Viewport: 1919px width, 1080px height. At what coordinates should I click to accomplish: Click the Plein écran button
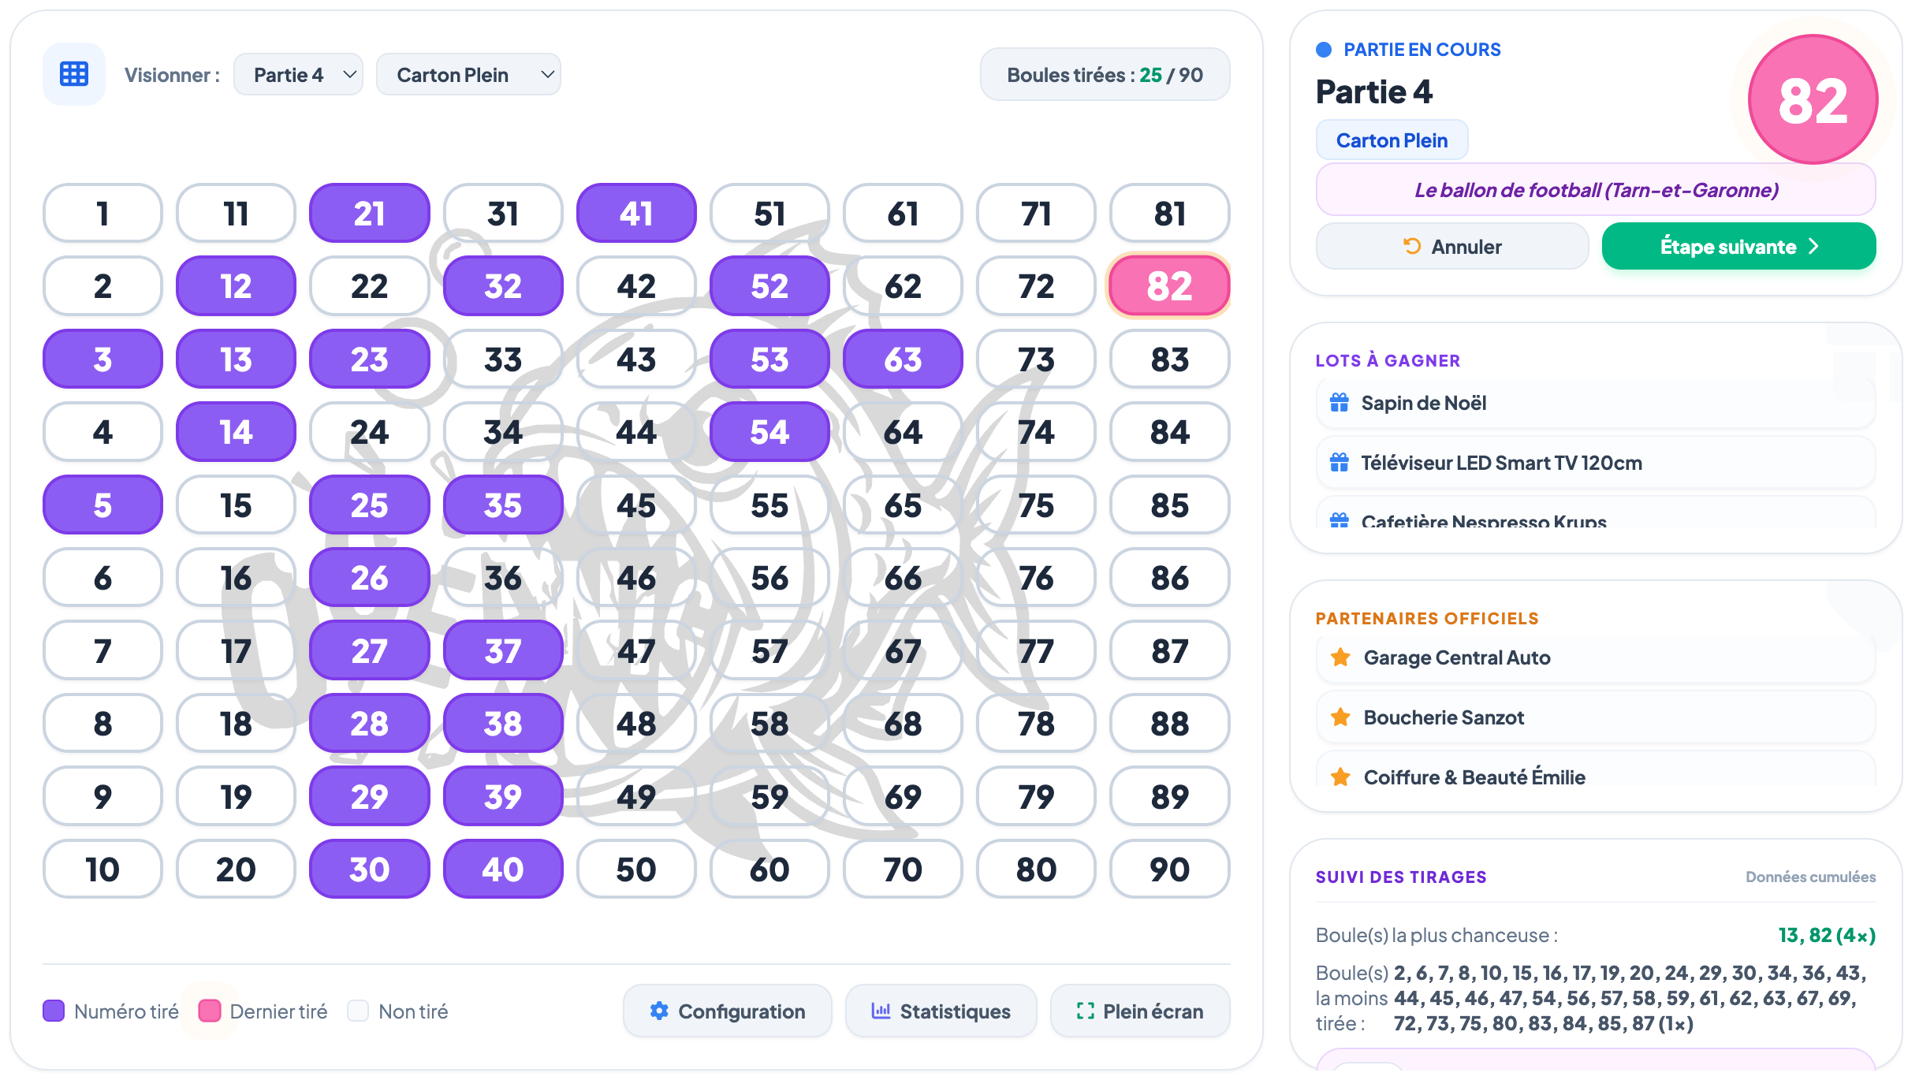click(1140, 1011)
